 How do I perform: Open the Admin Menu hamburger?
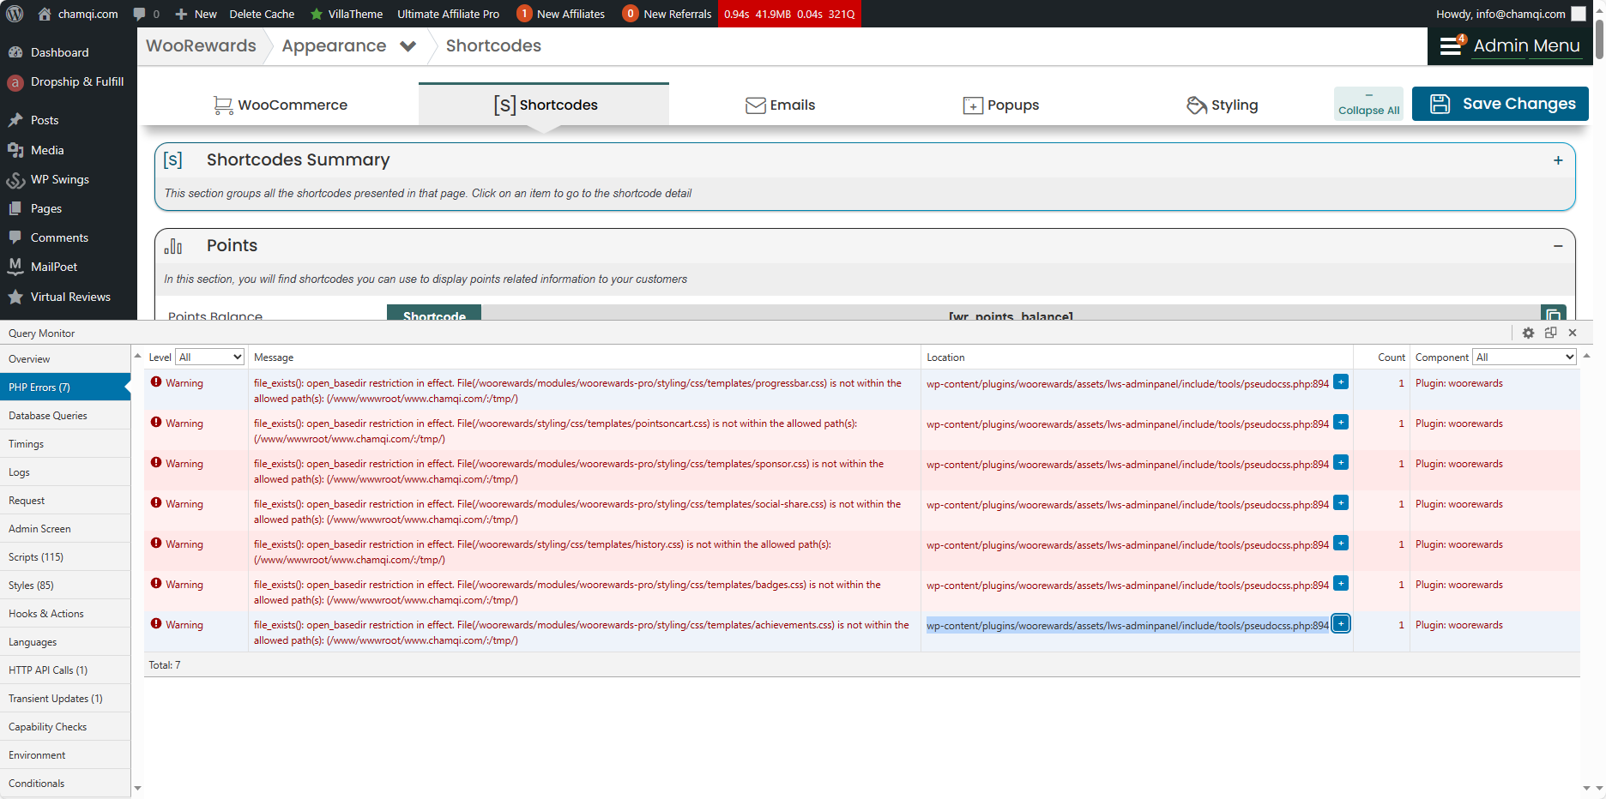point(1510,45)
